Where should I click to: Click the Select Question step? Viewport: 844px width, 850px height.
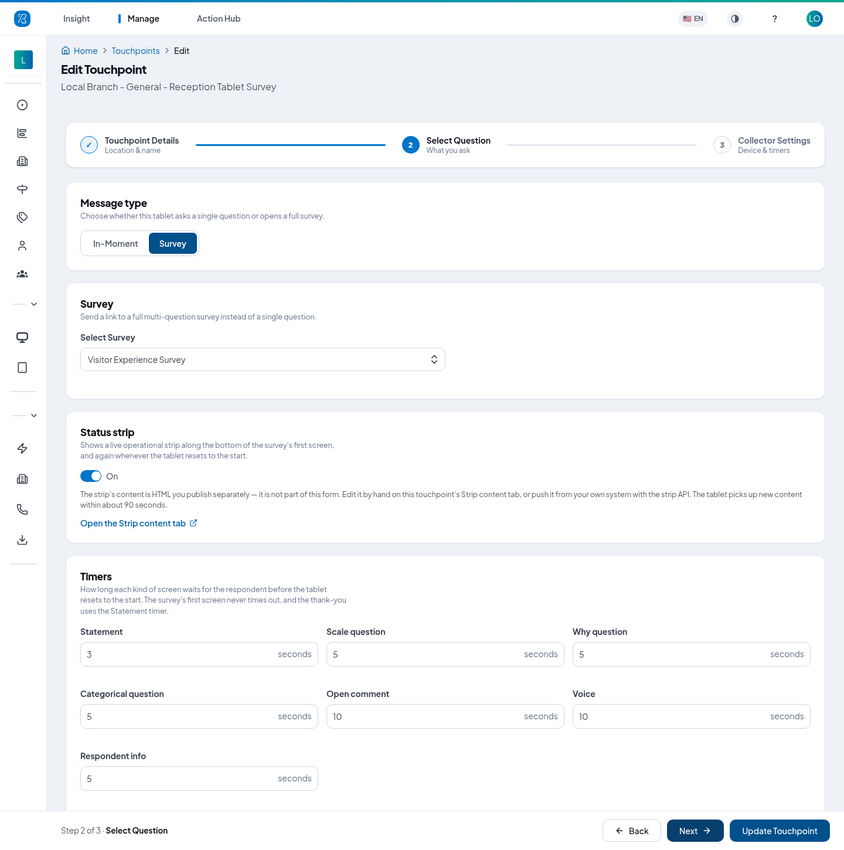tap(447, 145)
